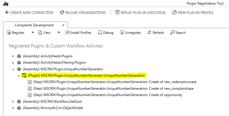Image resolution: width=229 pixels, height=116 pixels.
Task: Click the plus icon for Create New Connection
Action: [x=7, y=12]
